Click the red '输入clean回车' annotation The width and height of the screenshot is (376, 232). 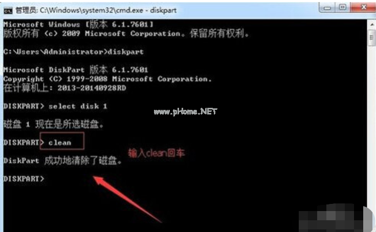coord(157,153)
